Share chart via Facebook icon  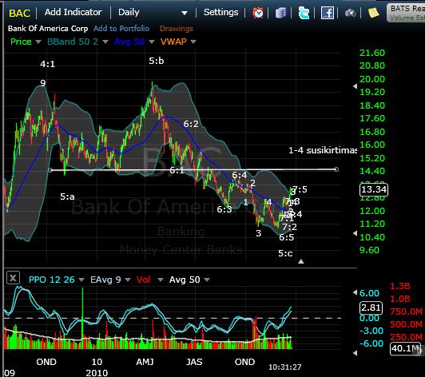pos(328,13)
